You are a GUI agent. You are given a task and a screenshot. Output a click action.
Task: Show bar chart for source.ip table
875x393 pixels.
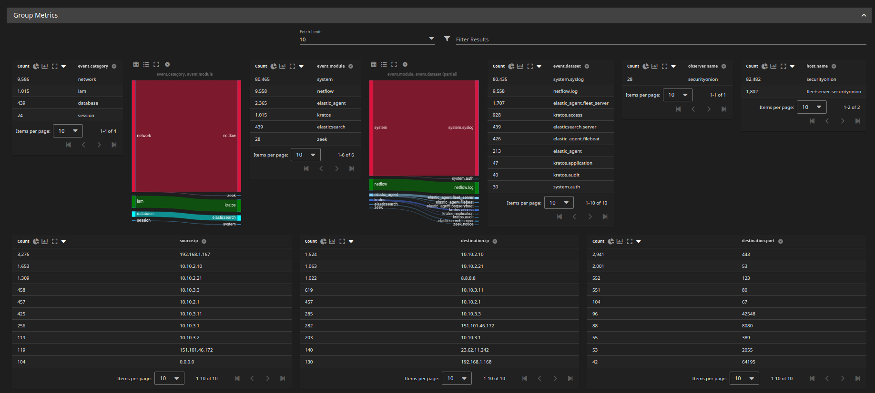coord(45,242)
